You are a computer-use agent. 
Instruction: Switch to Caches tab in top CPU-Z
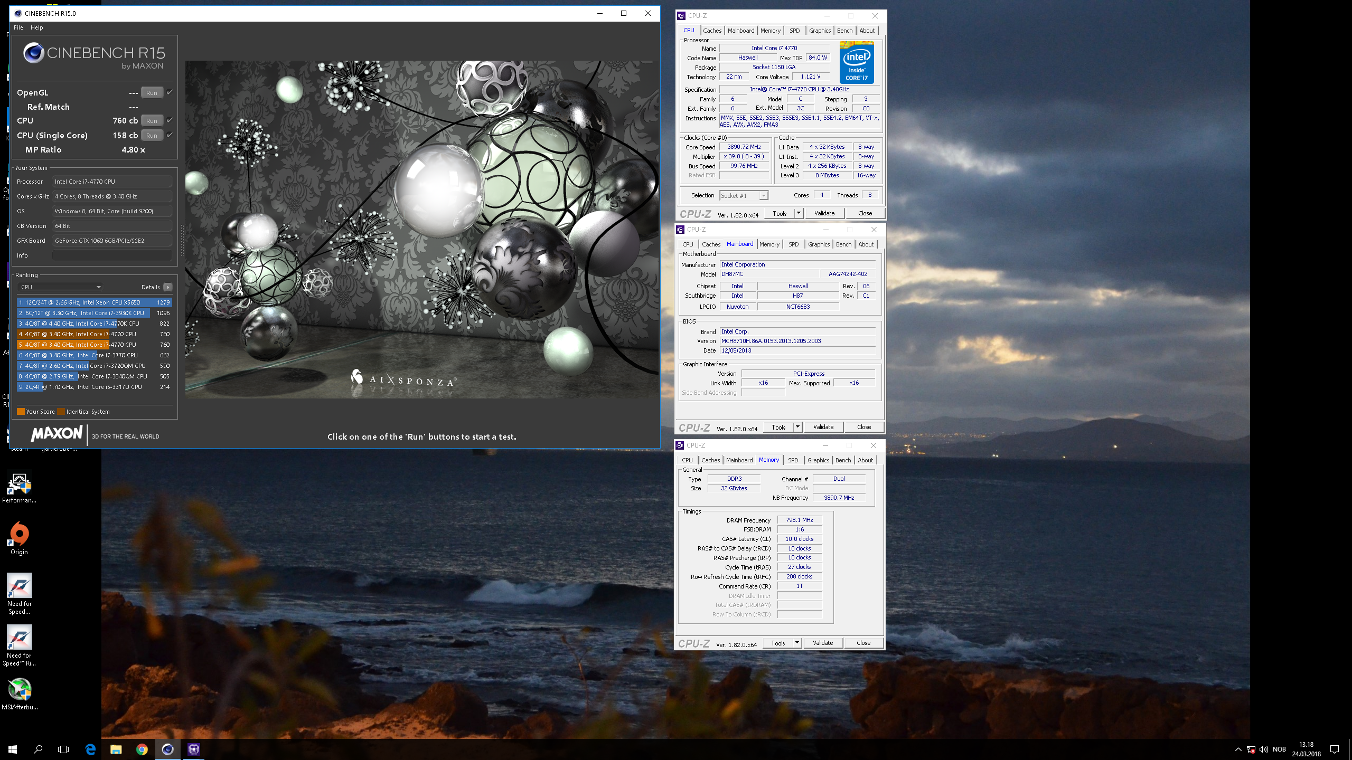[712, 31]
